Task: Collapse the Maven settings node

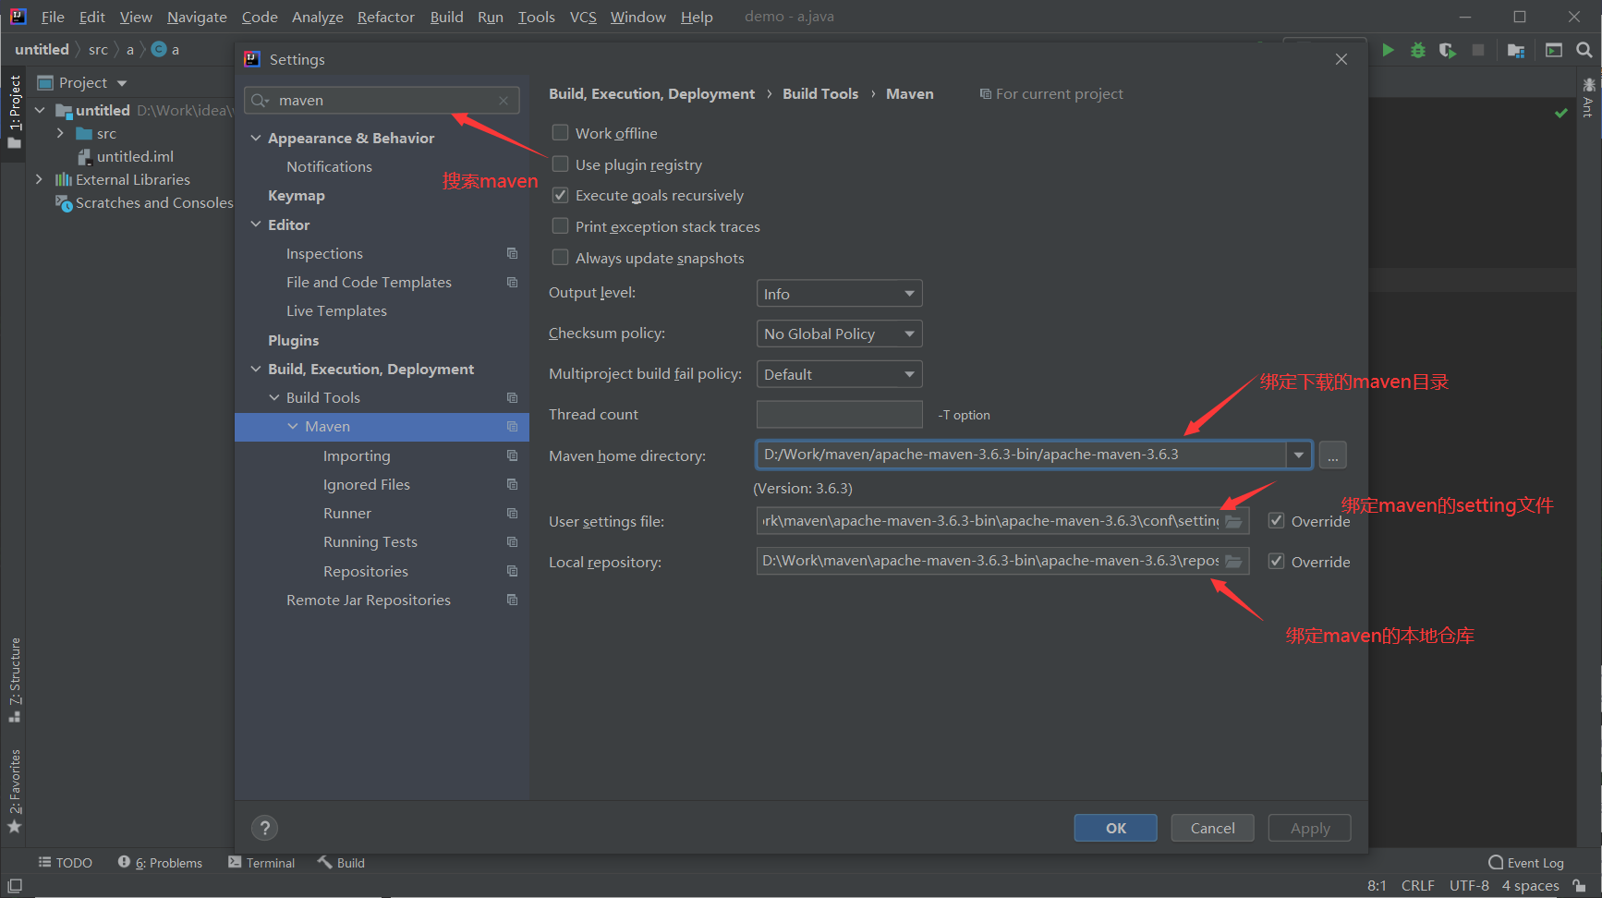Action: coord(293,426)
